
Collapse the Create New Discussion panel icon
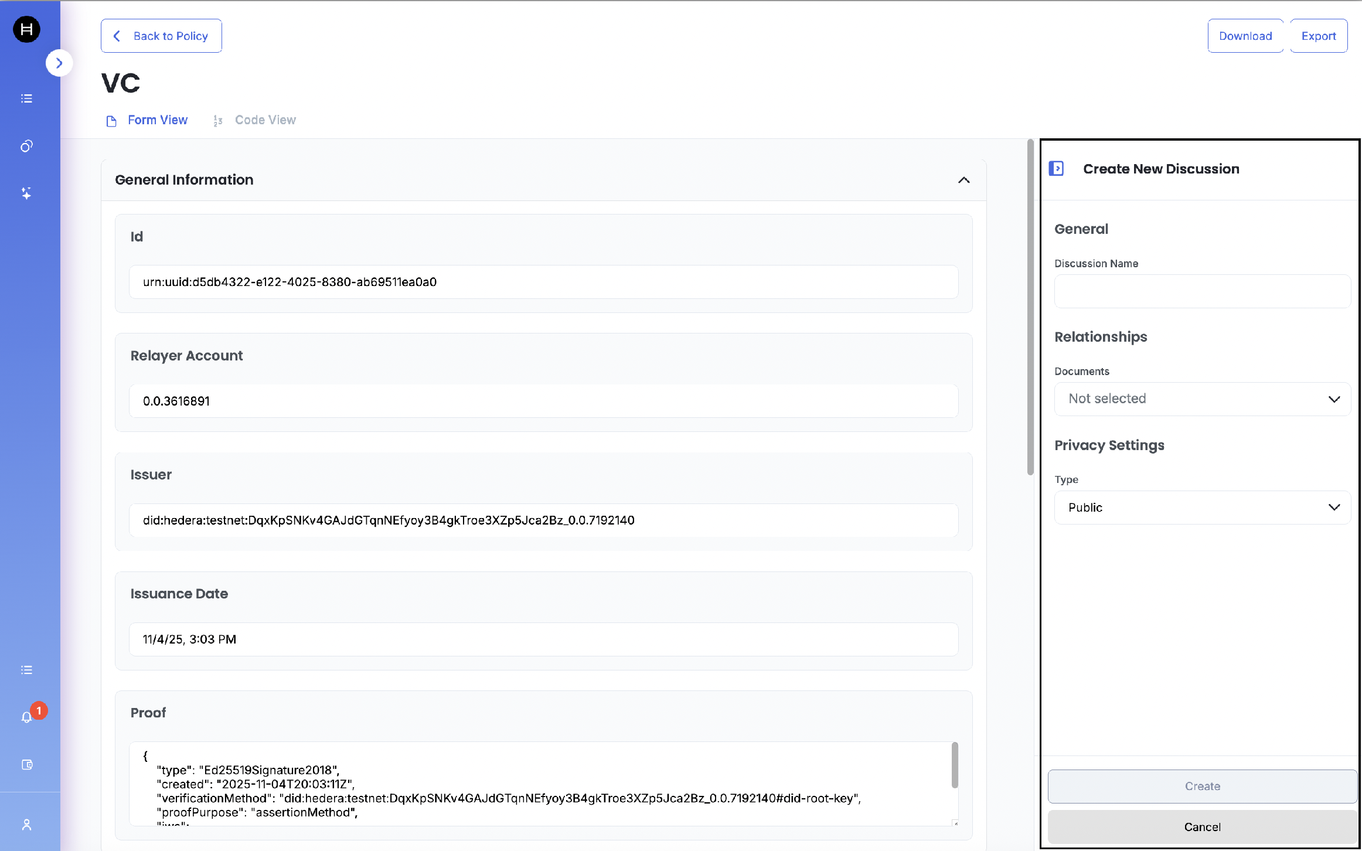1056,169
